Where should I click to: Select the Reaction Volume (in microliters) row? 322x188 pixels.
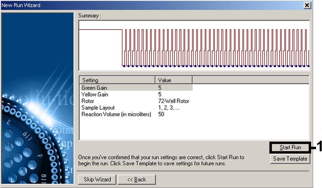[136, 114]
